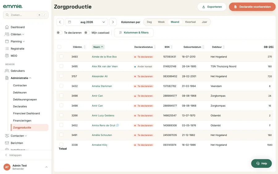Toggle the Te declareren switch

59,33
